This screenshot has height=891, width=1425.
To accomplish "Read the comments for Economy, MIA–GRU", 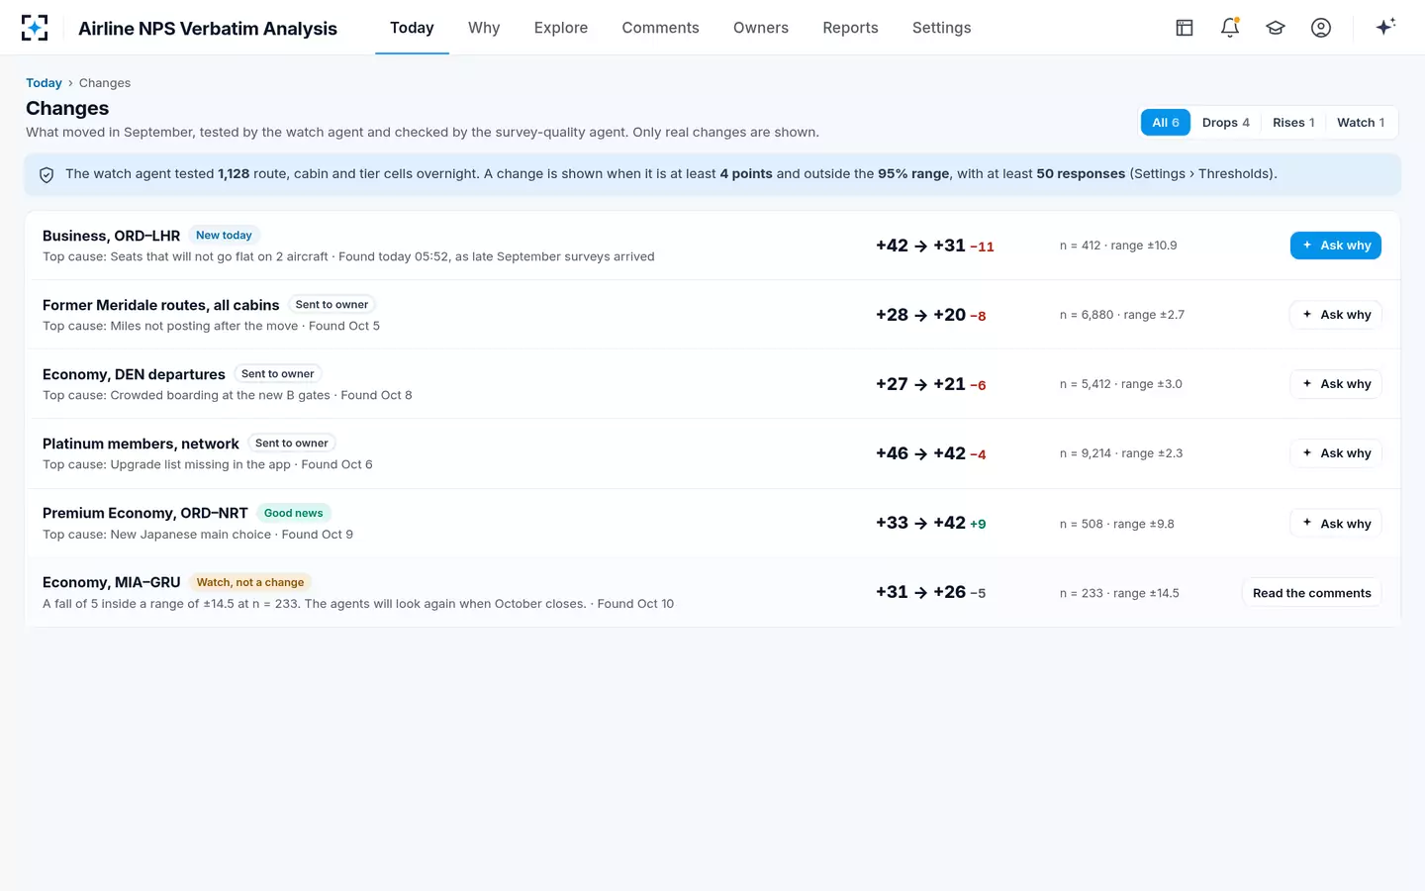I will click(x=1311, y=593).
